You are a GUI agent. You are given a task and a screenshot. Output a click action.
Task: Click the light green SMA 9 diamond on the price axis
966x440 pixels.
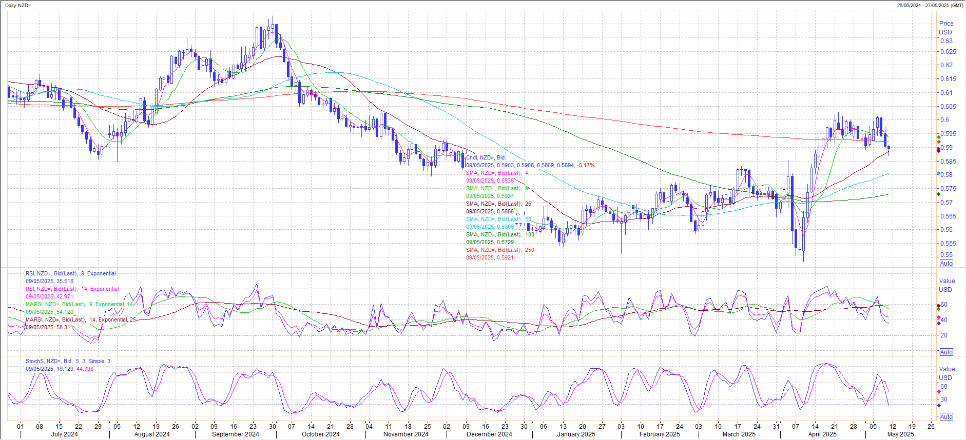coord(939,137)
